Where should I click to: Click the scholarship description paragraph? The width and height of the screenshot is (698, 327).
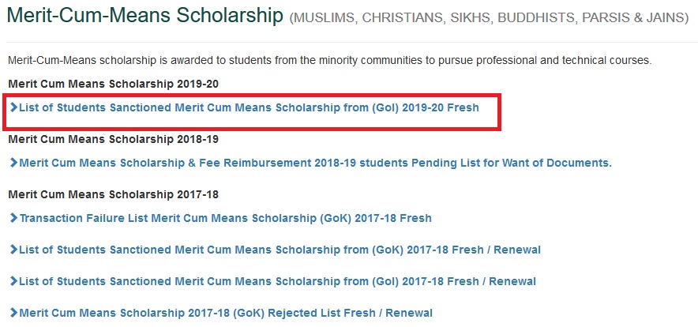click(x=330, y=61)
